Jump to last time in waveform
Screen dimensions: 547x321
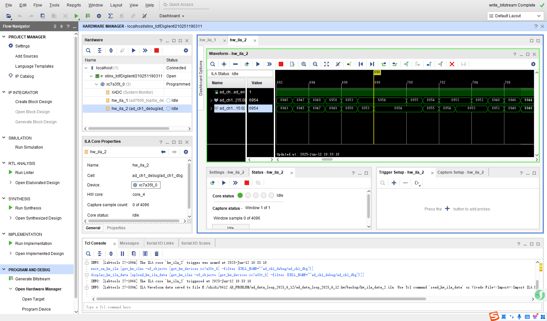tap(372, 64)
